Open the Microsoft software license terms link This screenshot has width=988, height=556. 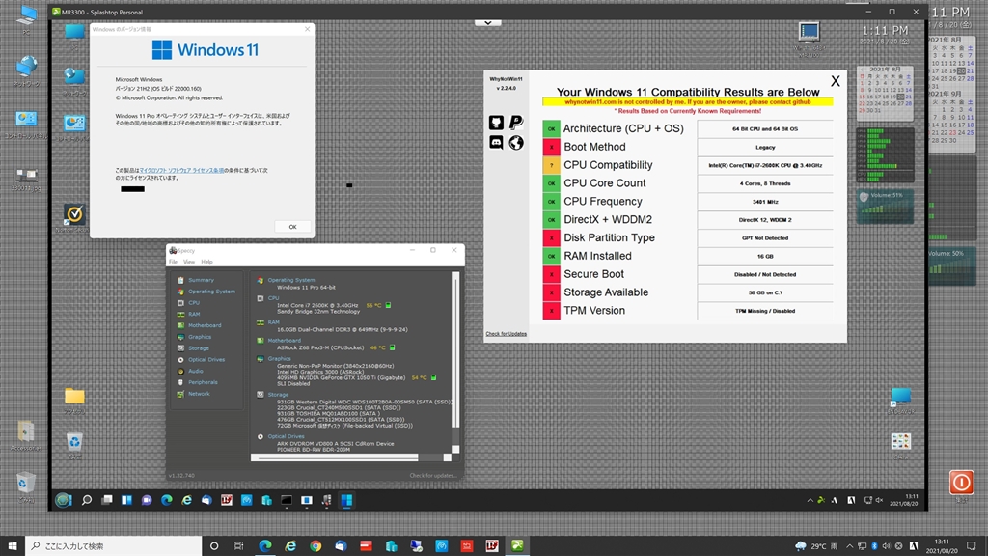pyautogui.click(x=181, y=170)
